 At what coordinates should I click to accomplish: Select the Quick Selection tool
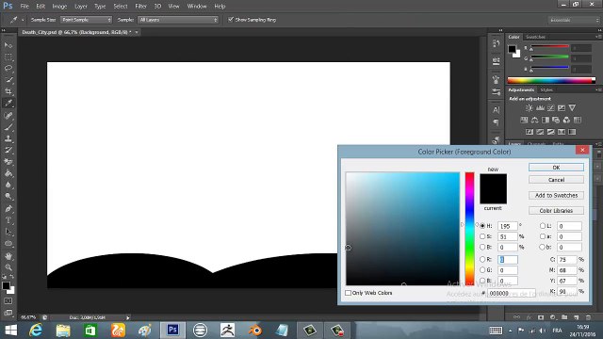coord(8,80)
